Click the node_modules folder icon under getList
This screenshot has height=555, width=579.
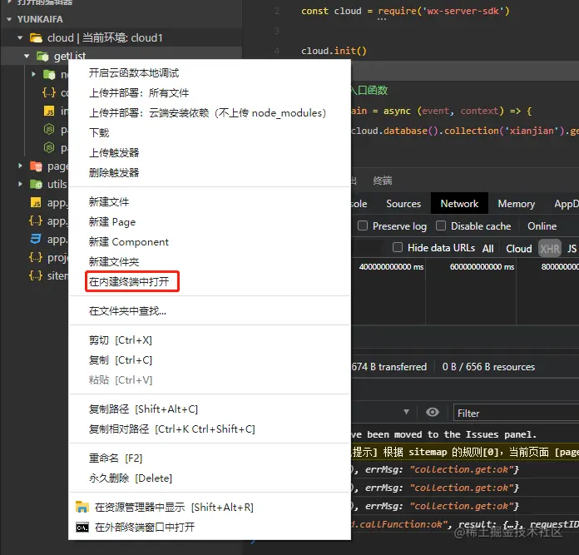[x=49, y=75]
